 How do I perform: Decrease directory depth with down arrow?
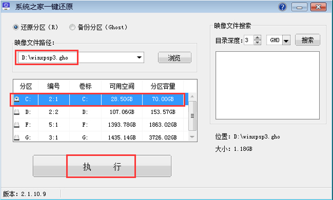[x=258, y=42]
